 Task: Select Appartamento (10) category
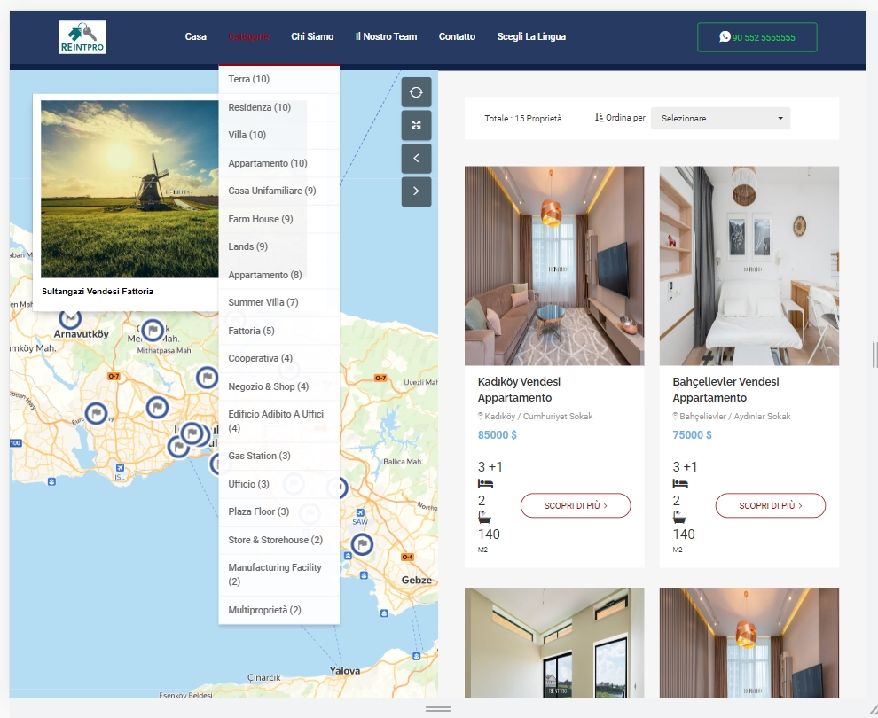(x=278, y=163)
